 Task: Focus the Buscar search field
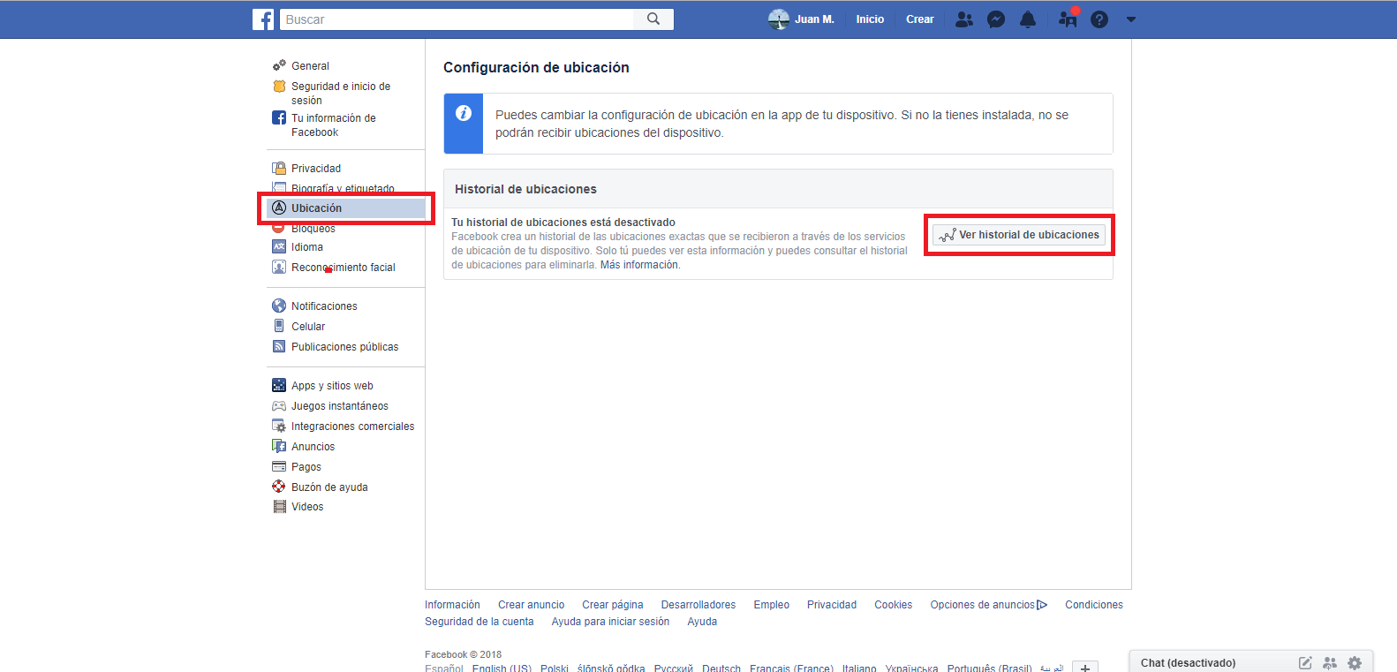457,19
